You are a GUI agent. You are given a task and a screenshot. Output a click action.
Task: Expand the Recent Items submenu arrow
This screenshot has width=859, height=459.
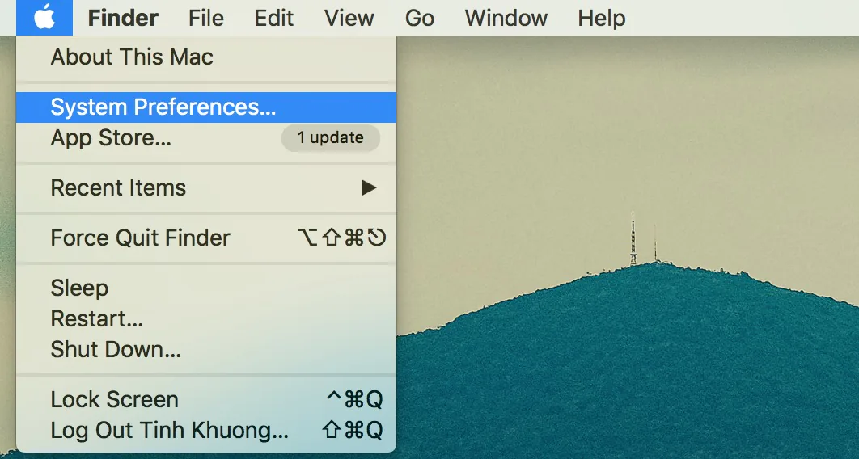[369, 188]
